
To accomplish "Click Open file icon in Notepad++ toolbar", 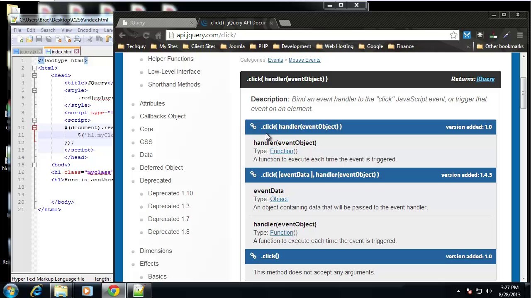I will pyautogui.click(x=29, y=39).
